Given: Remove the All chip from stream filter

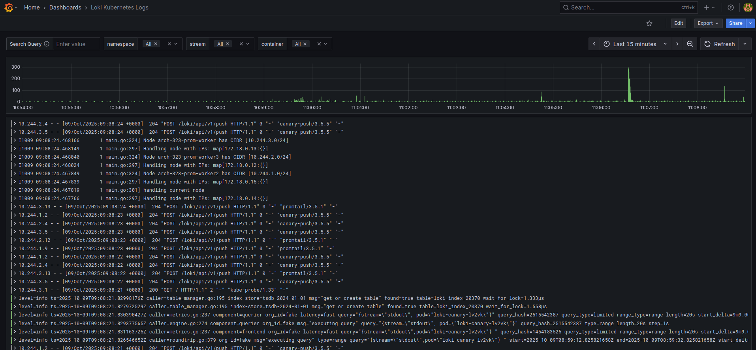Looking at the screenshot, I should click(228, 44).
